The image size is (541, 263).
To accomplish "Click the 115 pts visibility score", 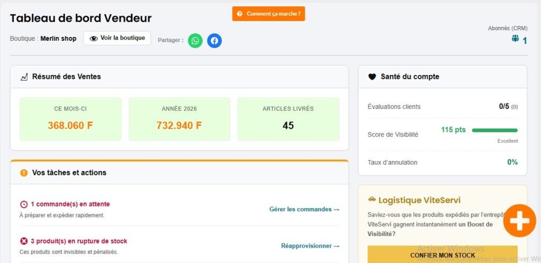I will 453,130.
